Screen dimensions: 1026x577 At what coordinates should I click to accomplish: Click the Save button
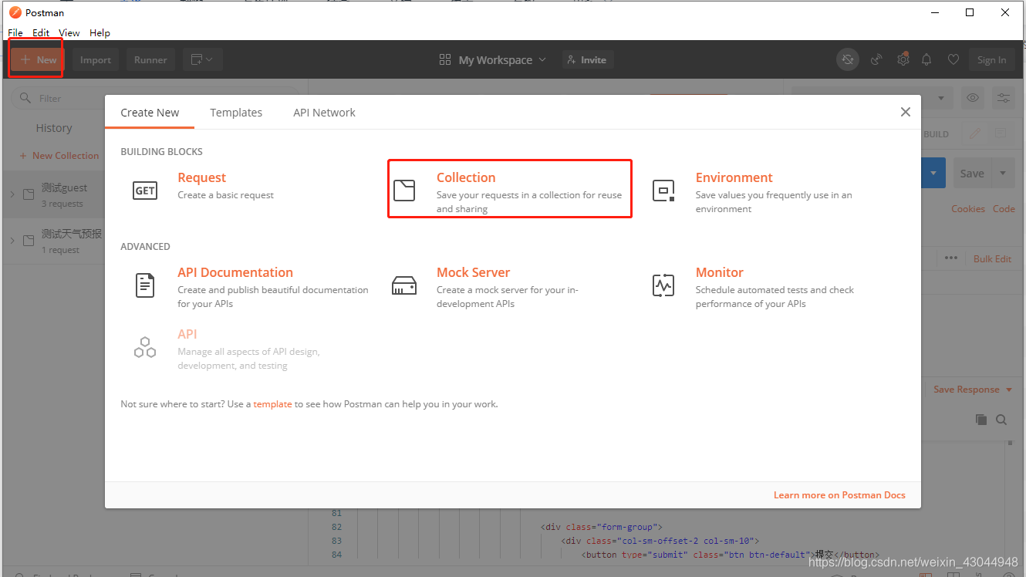point(972,174)
